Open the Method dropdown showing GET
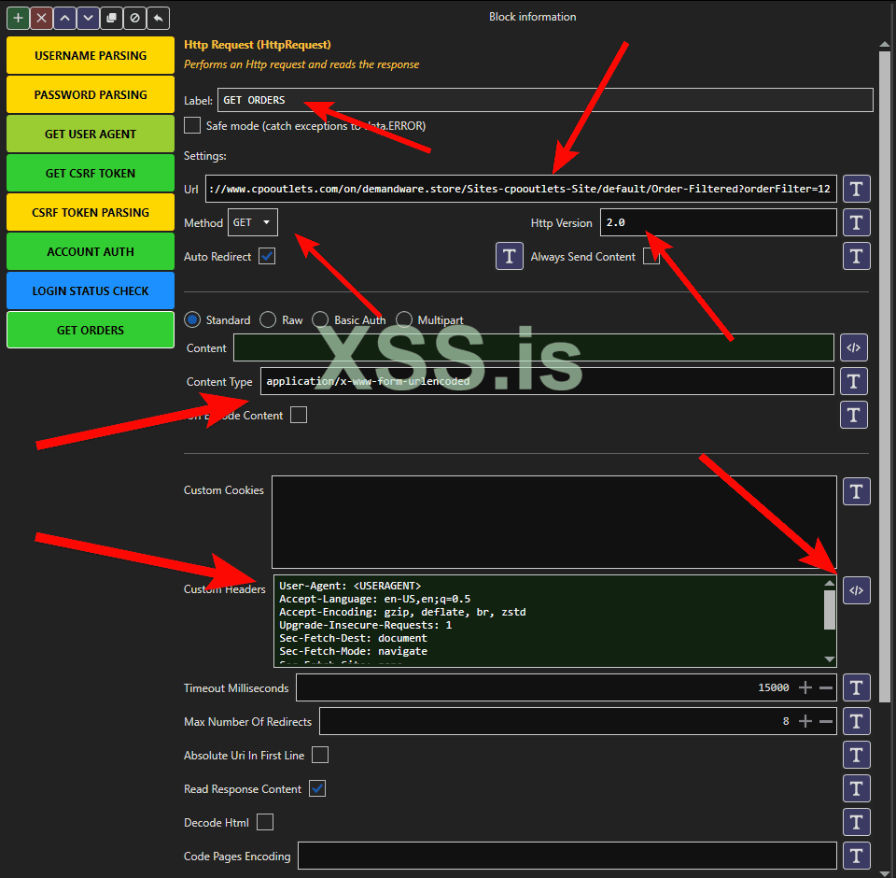This screenshot has width=896, height=878. pos(253,222)
